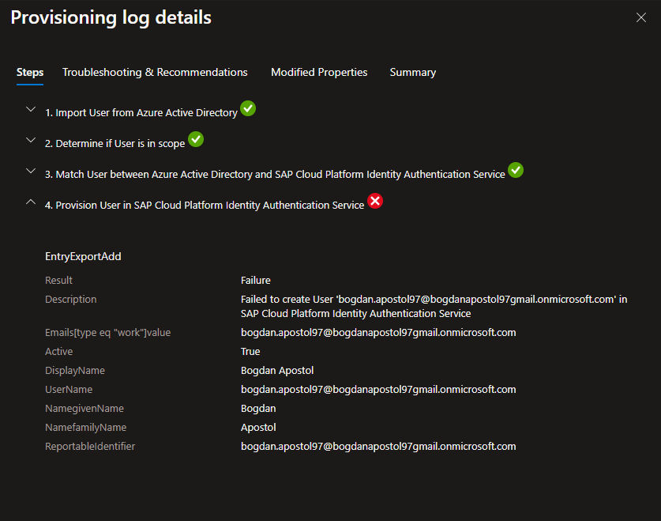
Task: Click 'Bogdan Apostol' display name value
Action: point(277,371)
